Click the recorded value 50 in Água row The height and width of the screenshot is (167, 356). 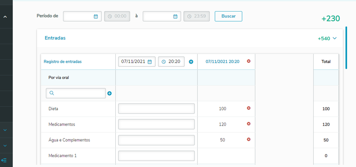(222, 140)
